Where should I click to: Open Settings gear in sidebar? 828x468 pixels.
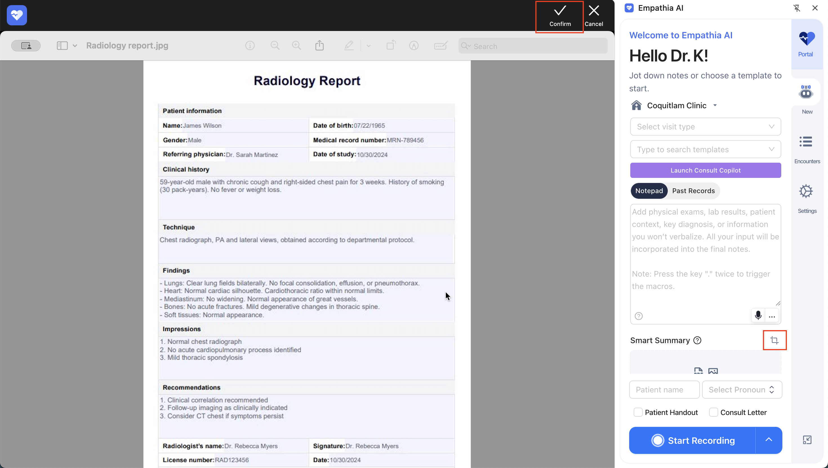(x=806, y=191)
